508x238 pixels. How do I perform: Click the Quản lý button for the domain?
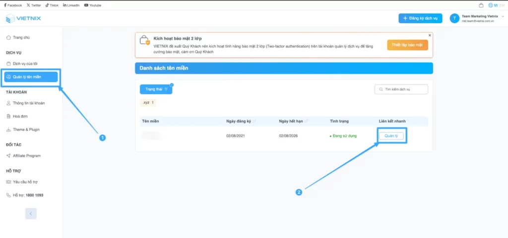[x=391, y=136]
